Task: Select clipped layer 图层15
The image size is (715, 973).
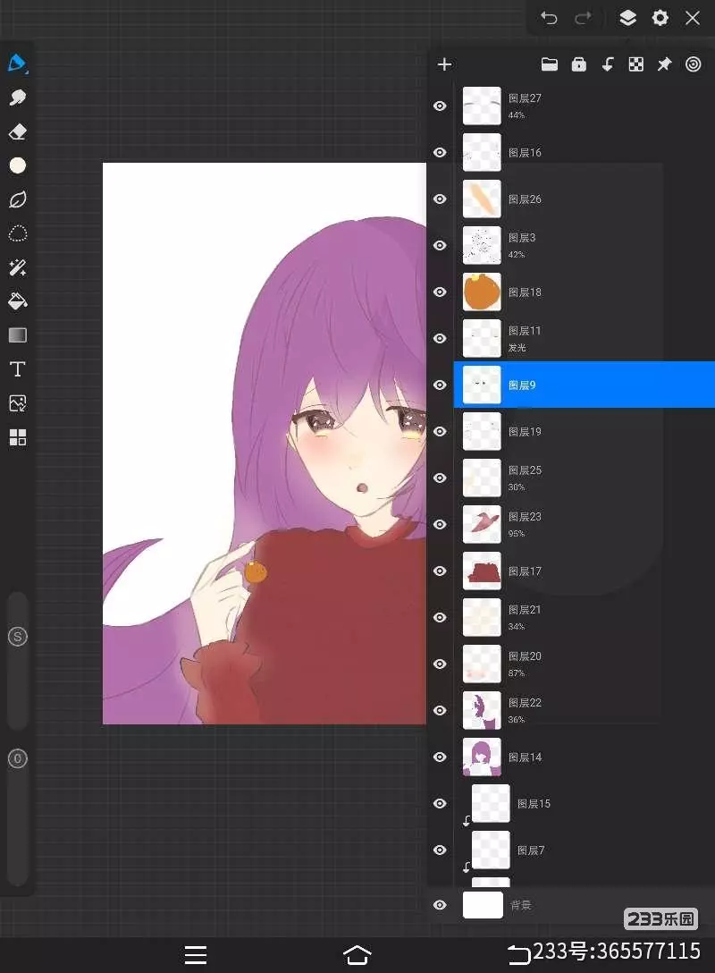Action: tap(584, 804)
